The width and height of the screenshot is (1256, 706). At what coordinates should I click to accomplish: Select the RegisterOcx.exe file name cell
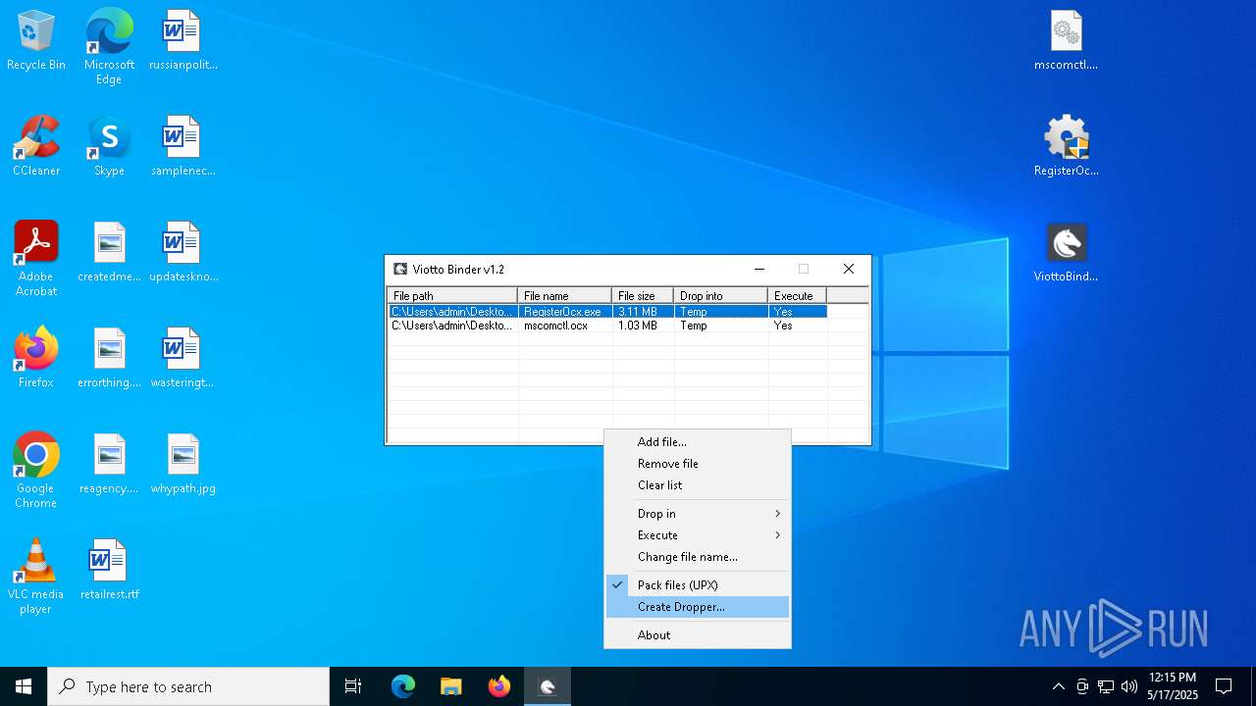[564, 312]
